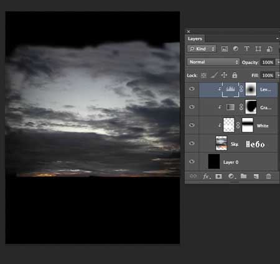Viewport: 280px width, 264px height.
Task: Click the lock transparent pixels icon
Action: point(203,75)
